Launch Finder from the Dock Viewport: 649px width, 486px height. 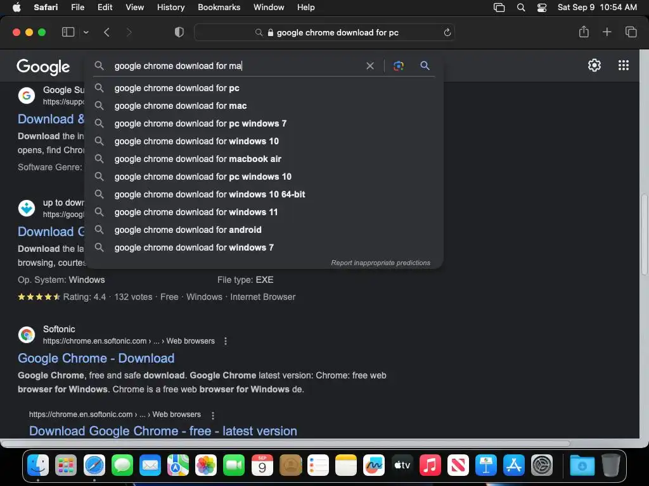38,465
